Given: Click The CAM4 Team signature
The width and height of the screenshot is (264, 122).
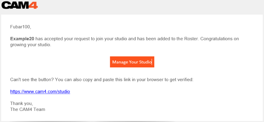Looking at the screenshot, I should click(28, 109).
